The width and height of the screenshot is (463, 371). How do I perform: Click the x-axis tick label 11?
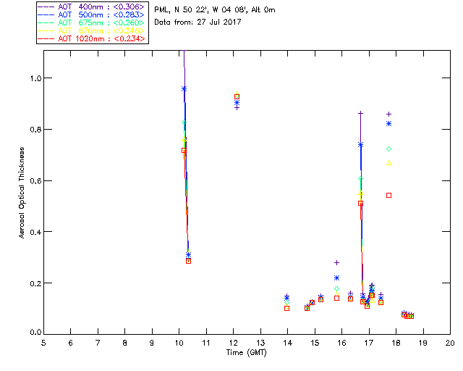click(206, 343)
